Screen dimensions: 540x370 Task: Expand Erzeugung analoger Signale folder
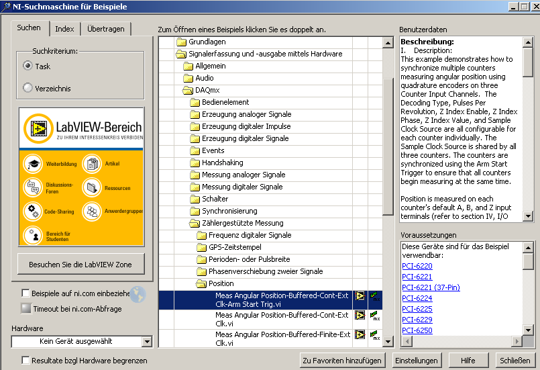tap(195, 114)
